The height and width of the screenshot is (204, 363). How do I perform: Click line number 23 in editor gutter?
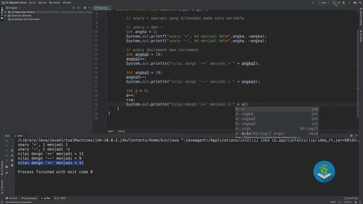(96, 91)
